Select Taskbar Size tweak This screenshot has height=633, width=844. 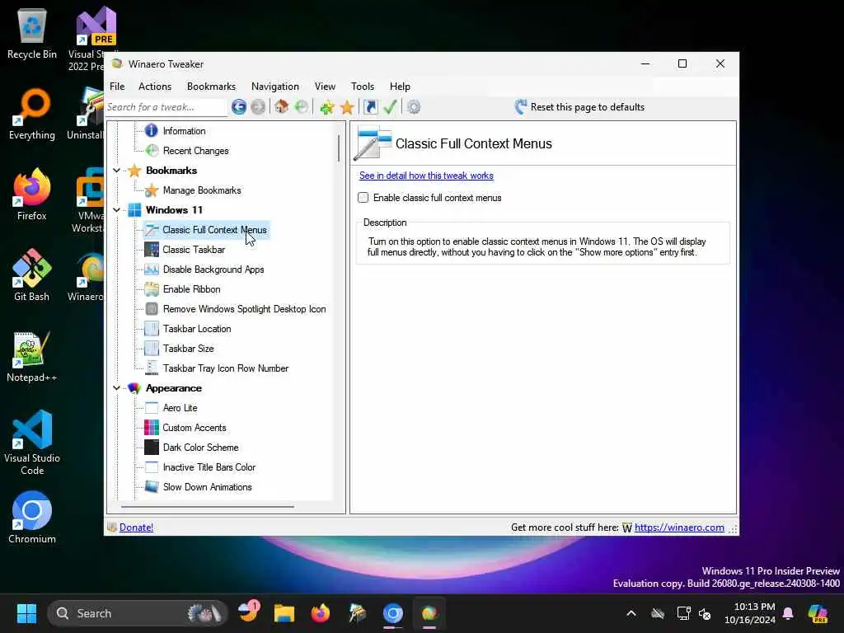tap(189, 349)
